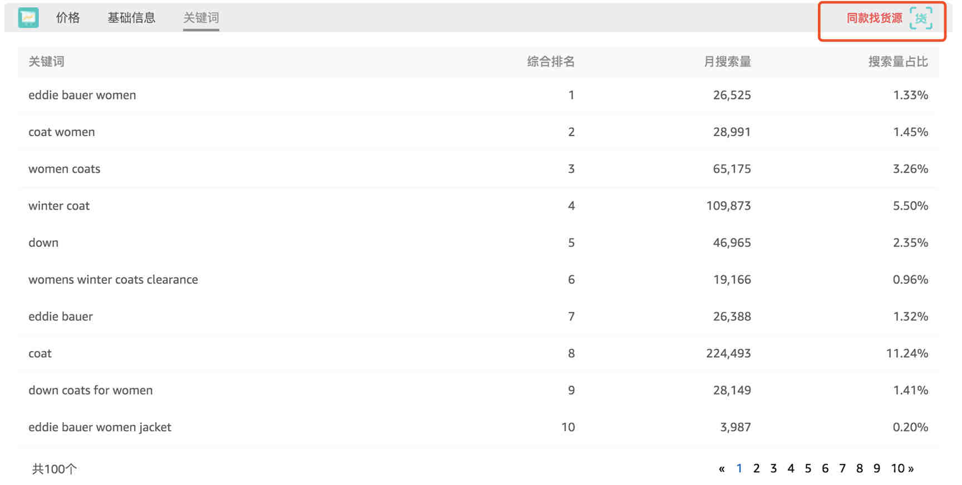Click the 1.41% share value
The image size is (962, 485).
[911, 391]
